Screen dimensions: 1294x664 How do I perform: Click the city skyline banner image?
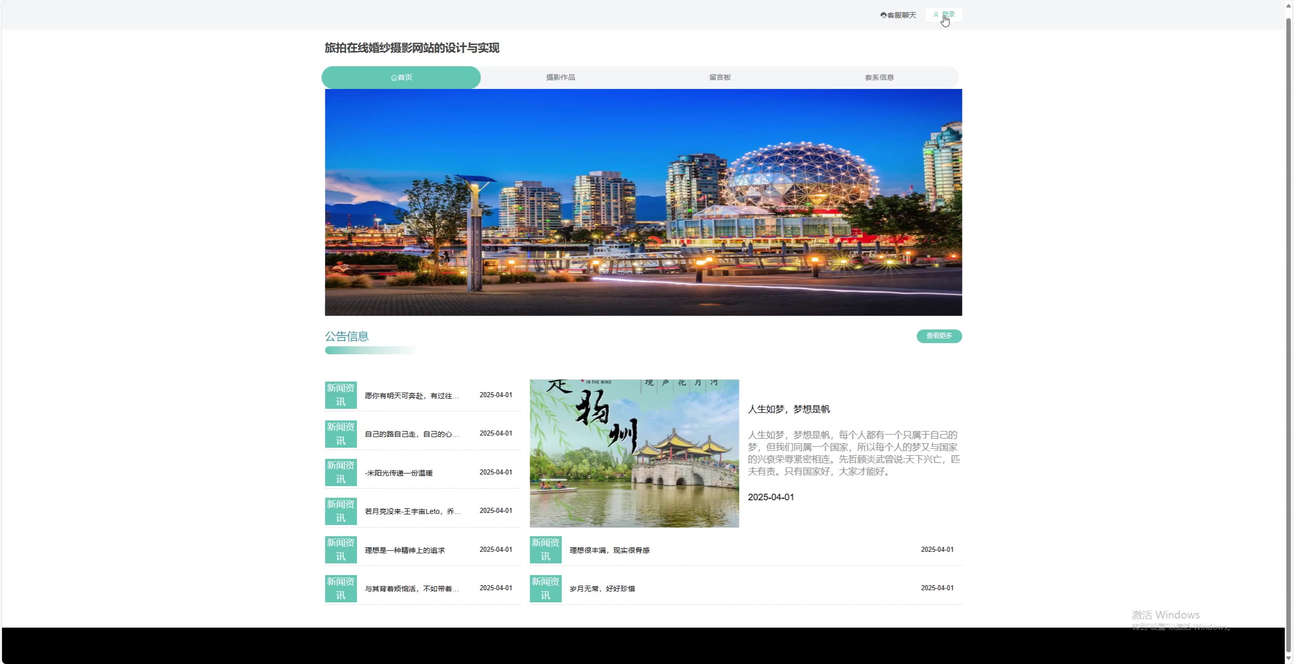tap(643, 202)
